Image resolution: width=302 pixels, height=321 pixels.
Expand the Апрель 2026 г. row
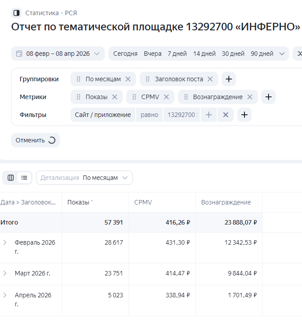click(x=5, y=295)
